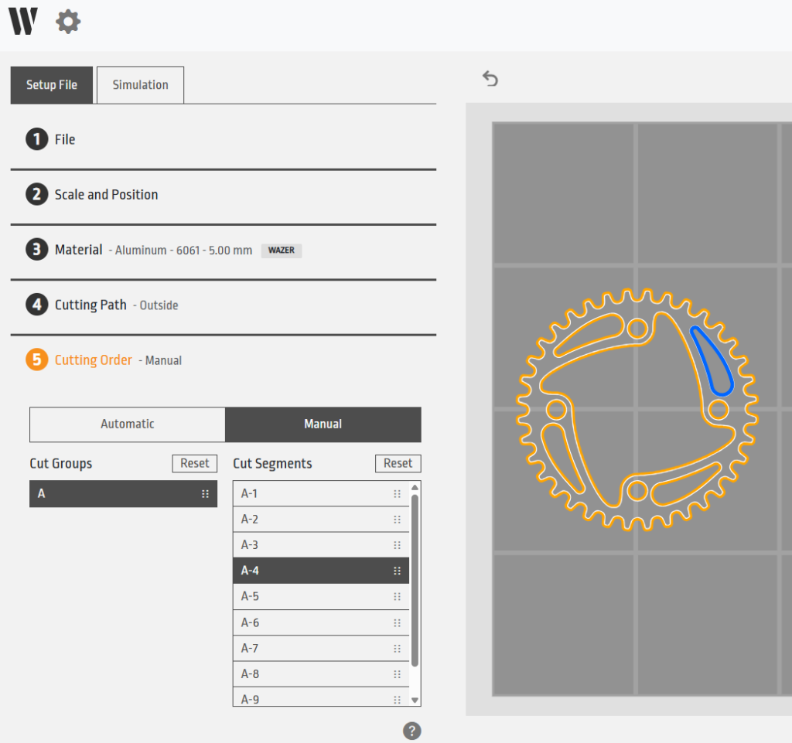The height and width of the screenshot is (743, 792).
Task: Expand step 3 Material section
Action: pyautogui.click(x=78, y=251)
